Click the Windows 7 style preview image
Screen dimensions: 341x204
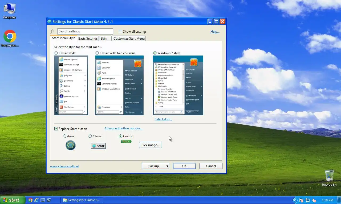pyautogui.click(x=178, y=85)
